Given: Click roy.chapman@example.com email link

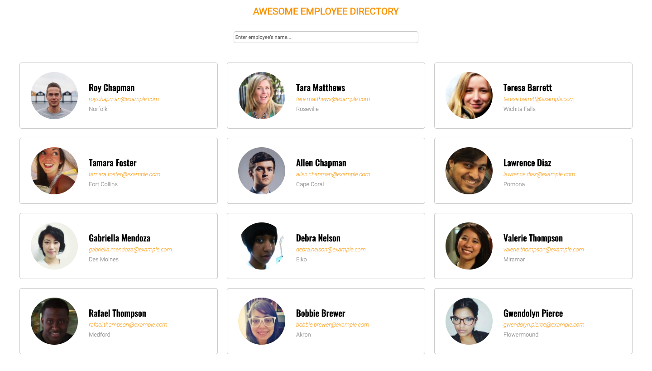Looking at the screenshot, I should 124,99.
